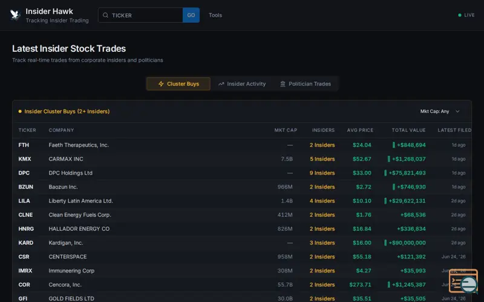Open the IMRX ticker link
Image resolution: width=484 pixels, height=302 pixels.
click(x=25, y=271)
